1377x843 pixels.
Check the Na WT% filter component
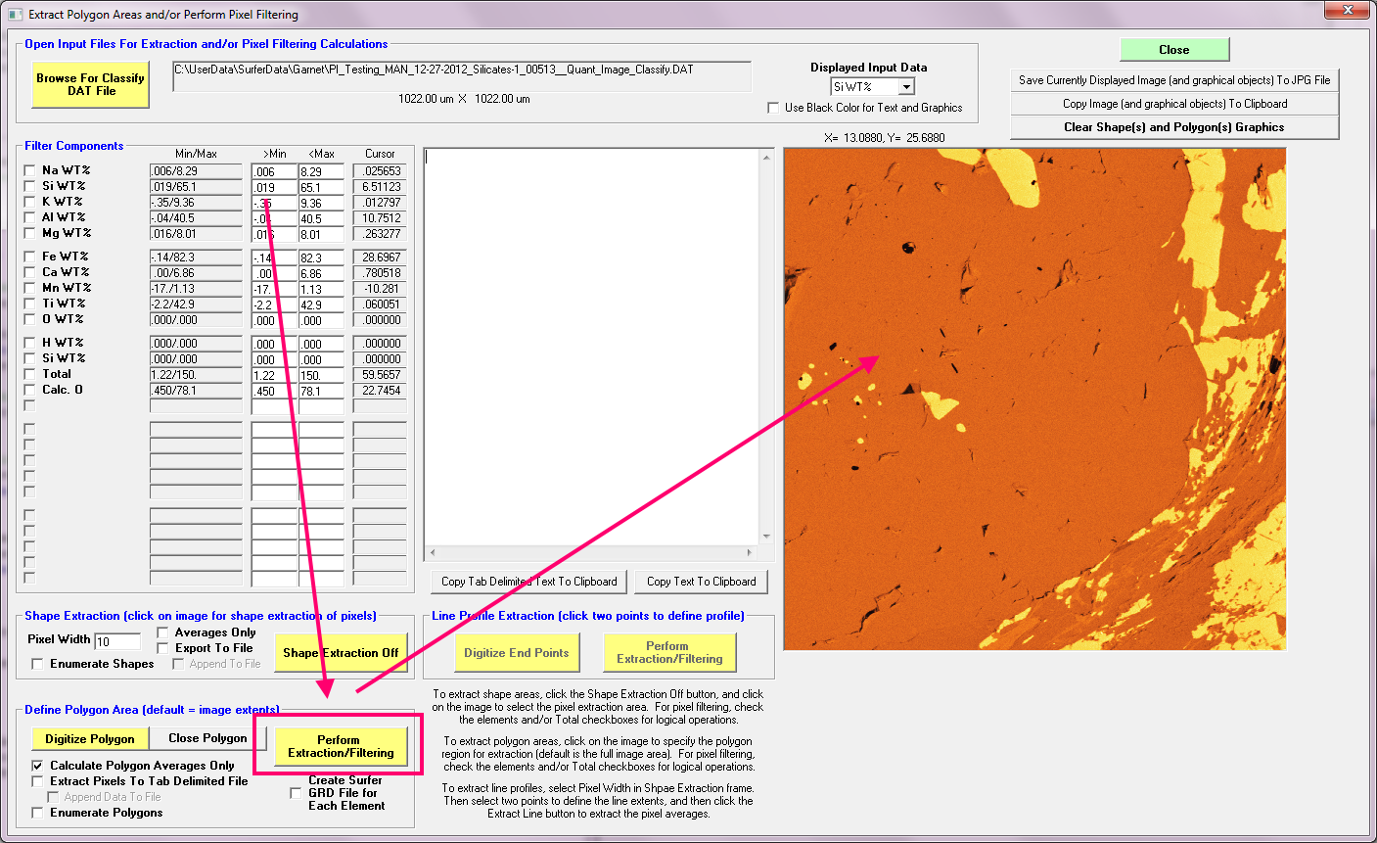(x=29, y=170)
